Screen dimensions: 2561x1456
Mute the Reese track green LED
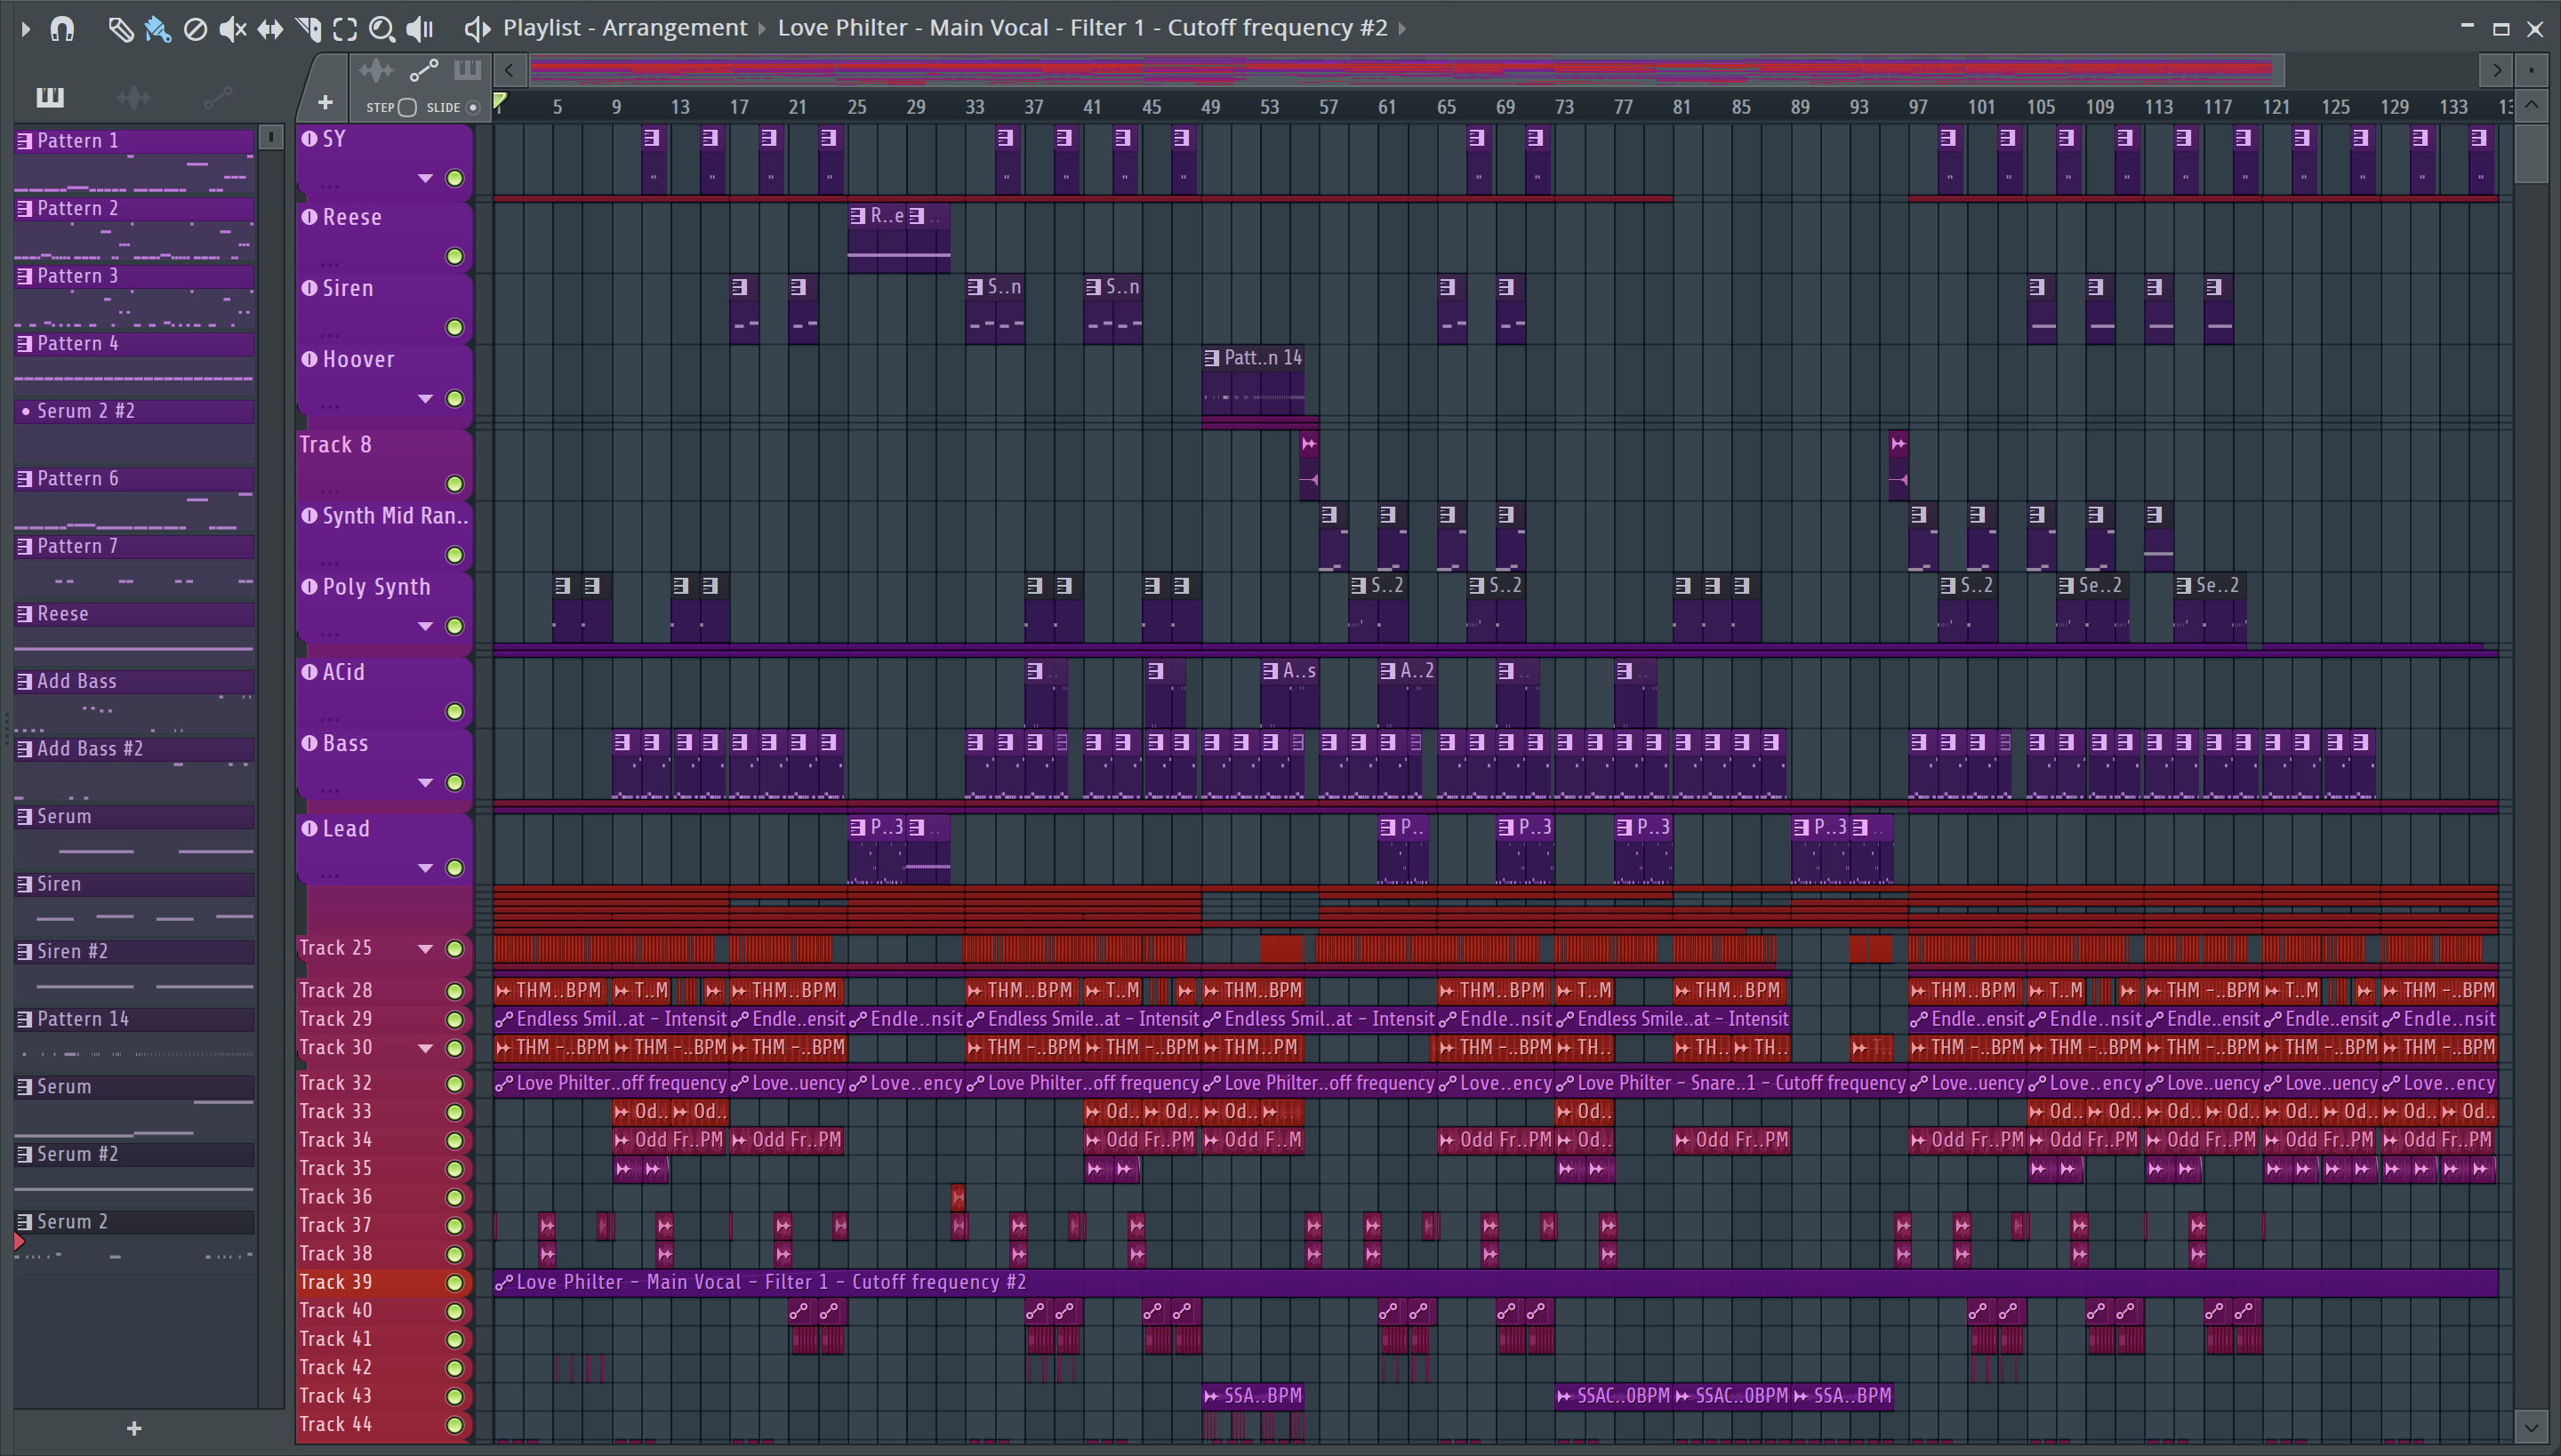coord(454,256)
